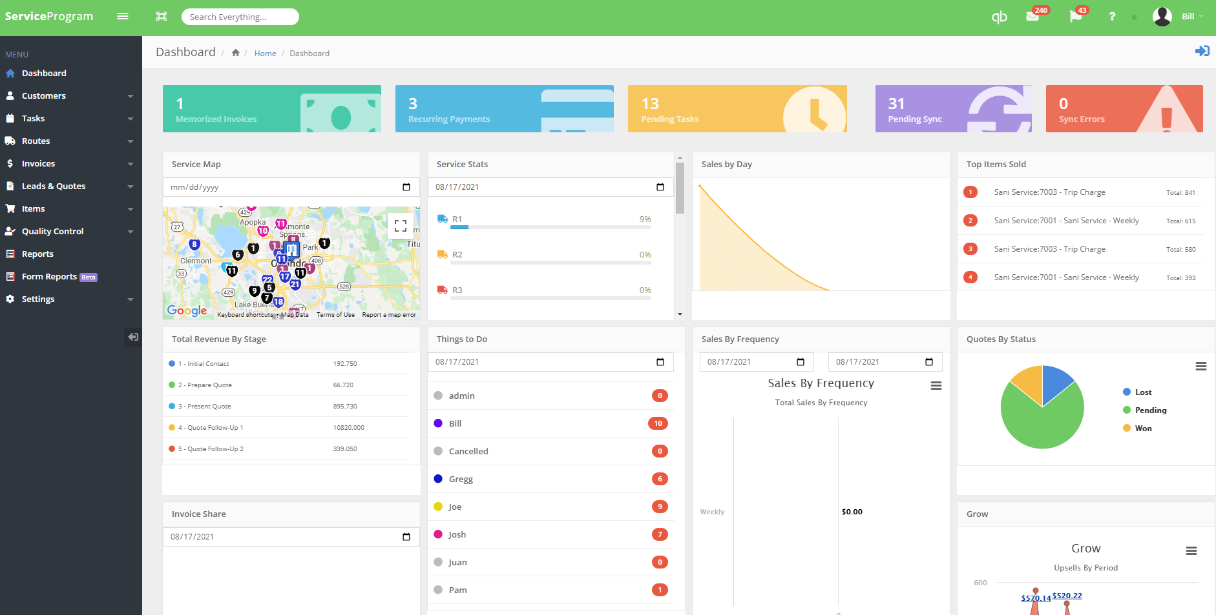Open the Pending Sync card
This screenshot has height=615, width=1216.
[x=954, y=109]
